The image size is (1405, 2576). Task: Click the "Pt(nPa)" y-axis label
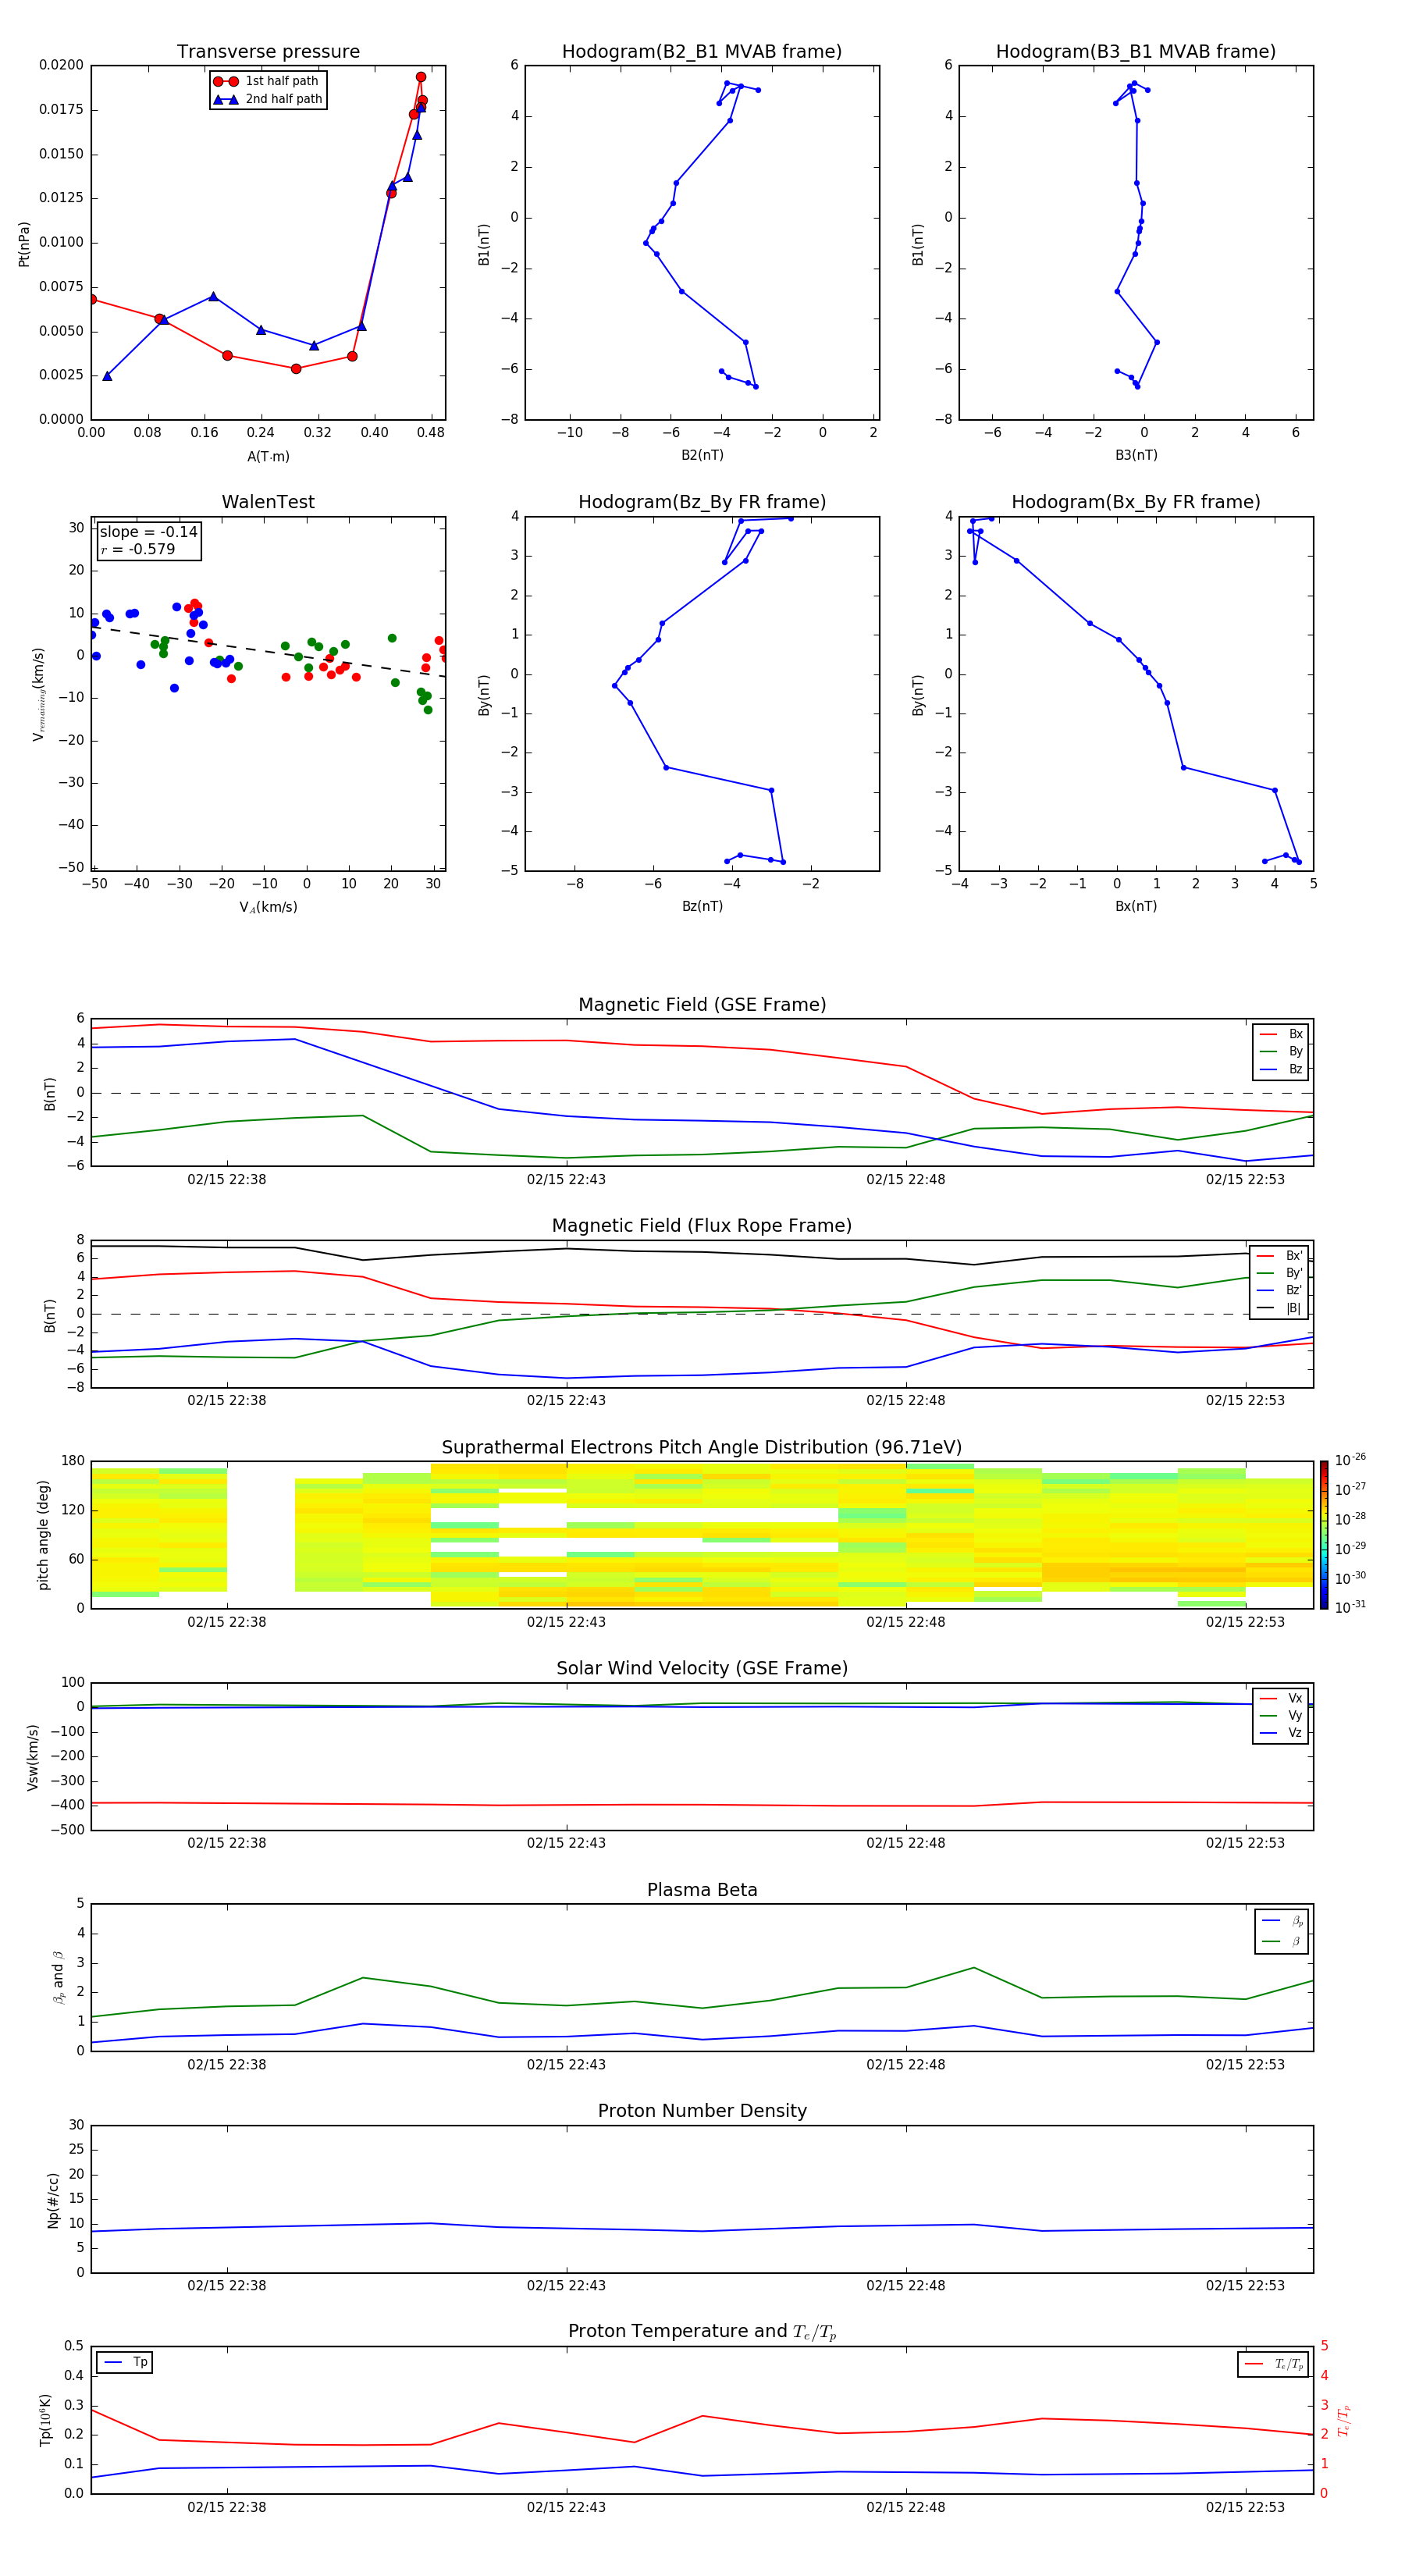coord(24,244)
